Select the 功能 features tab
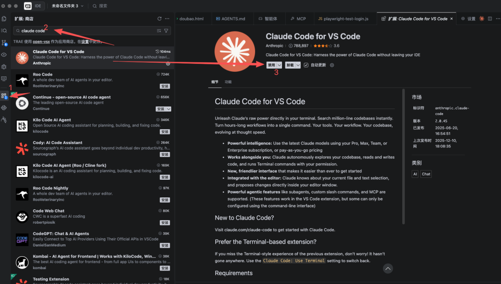The image size is (501, 284). point(228,82)
